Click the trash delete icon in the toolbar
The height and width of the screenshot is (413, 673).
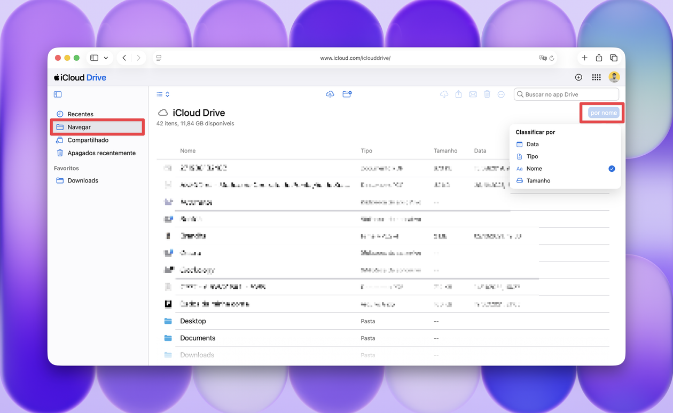click(x=487, y=94)
